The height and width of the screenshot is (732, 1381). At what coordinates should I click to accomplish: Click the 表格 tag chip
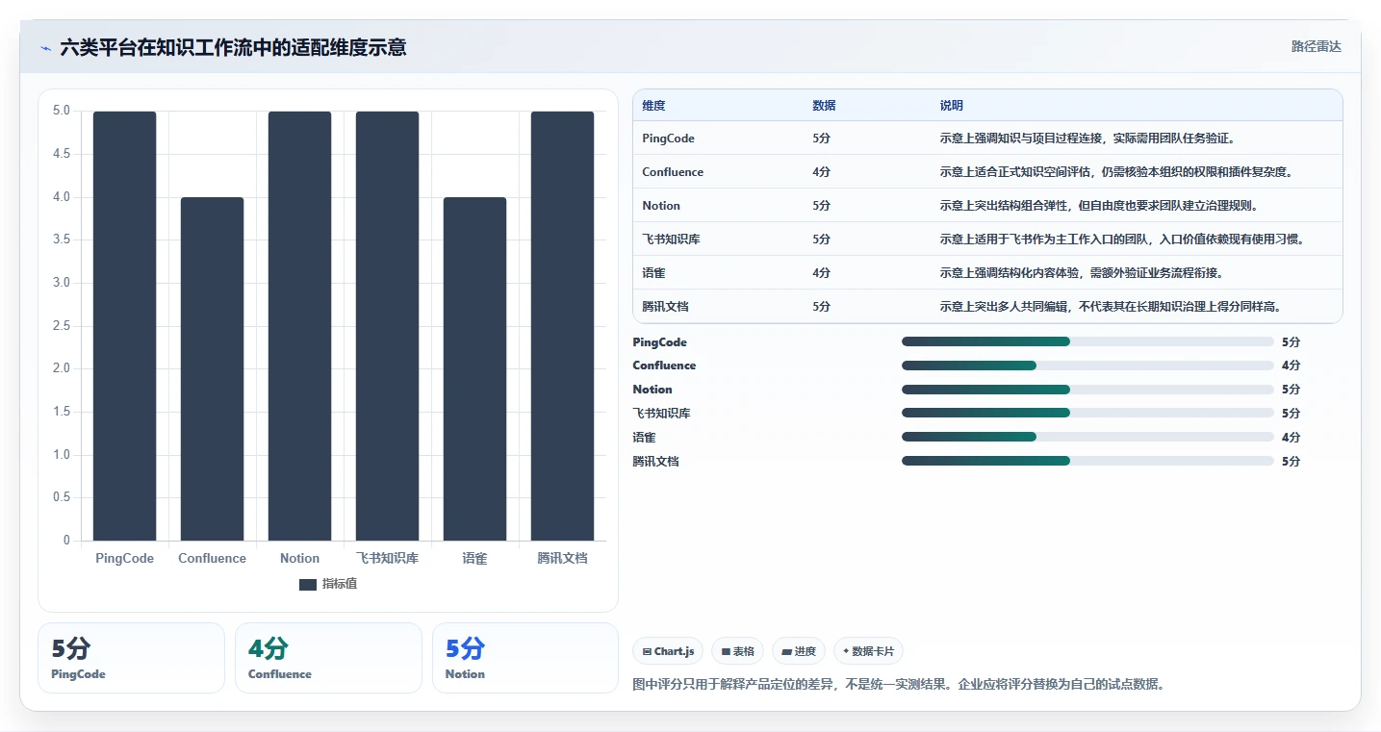(737, 651)
